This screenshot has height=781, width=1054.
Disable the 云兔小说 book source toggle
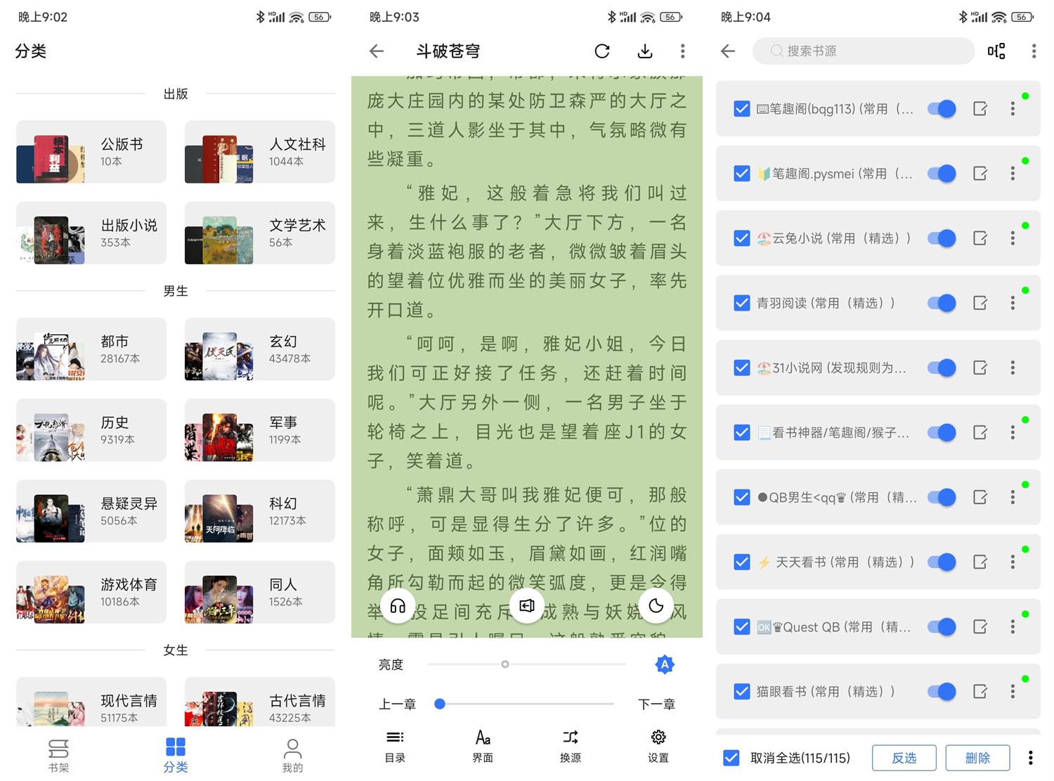(x=942, y=238)
